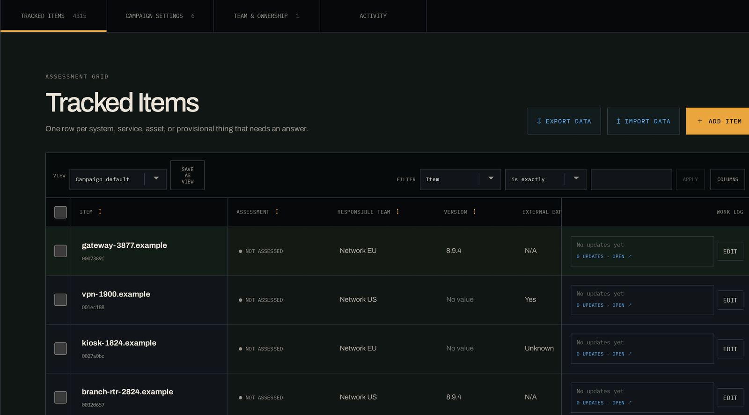
Task: Click the External Exp column header
Action: [542, 212]
